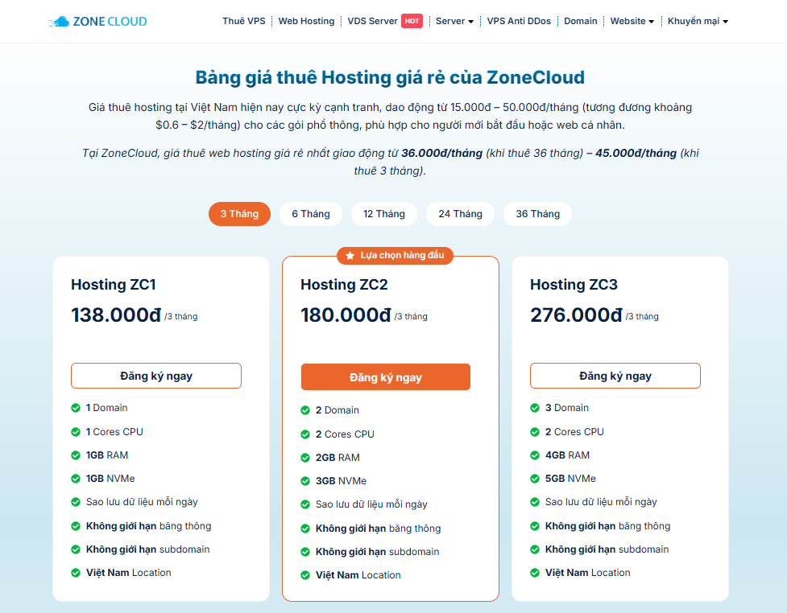Click the green check beside 3 Domain
Viewport: 787px width, 613px height.
click(x=535, y=408)
